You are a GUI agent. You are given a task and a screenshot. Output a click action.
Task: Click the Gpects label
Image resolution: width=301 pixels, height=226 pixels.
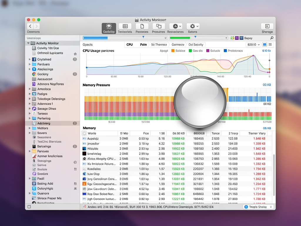point(88,45)
